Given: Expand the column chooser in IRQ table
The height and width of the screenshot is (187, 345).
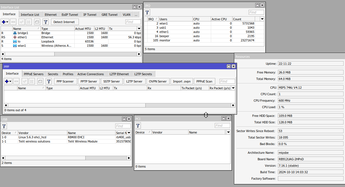Looking at the screenshot, I should (x=262, y=19).
